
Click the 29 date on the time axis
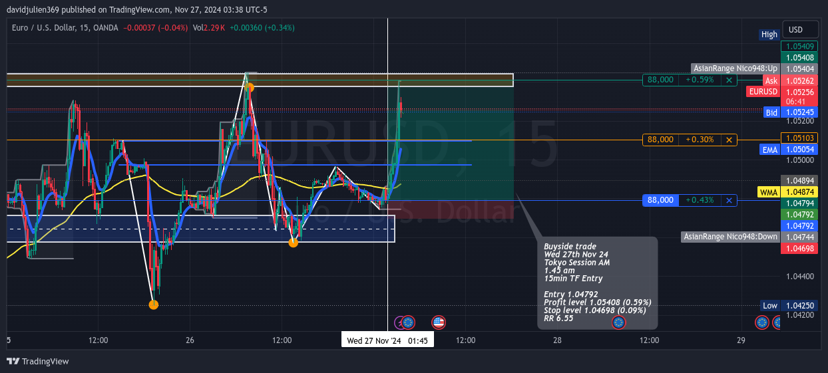[741, 340]
